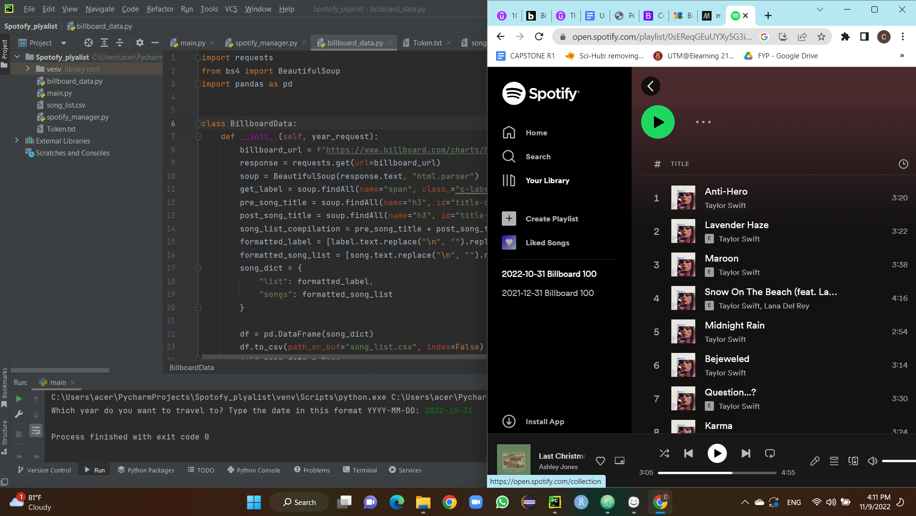Image resolution: width=916 pixels, height=516 pixels.
Task: Expand External Libraries node
Action: point(17,141)
